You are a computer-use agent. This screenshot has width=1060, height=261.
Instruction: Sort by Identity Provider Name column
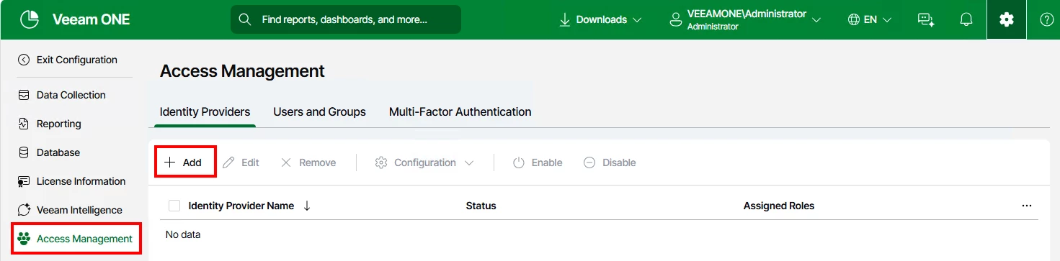point(241,206)
